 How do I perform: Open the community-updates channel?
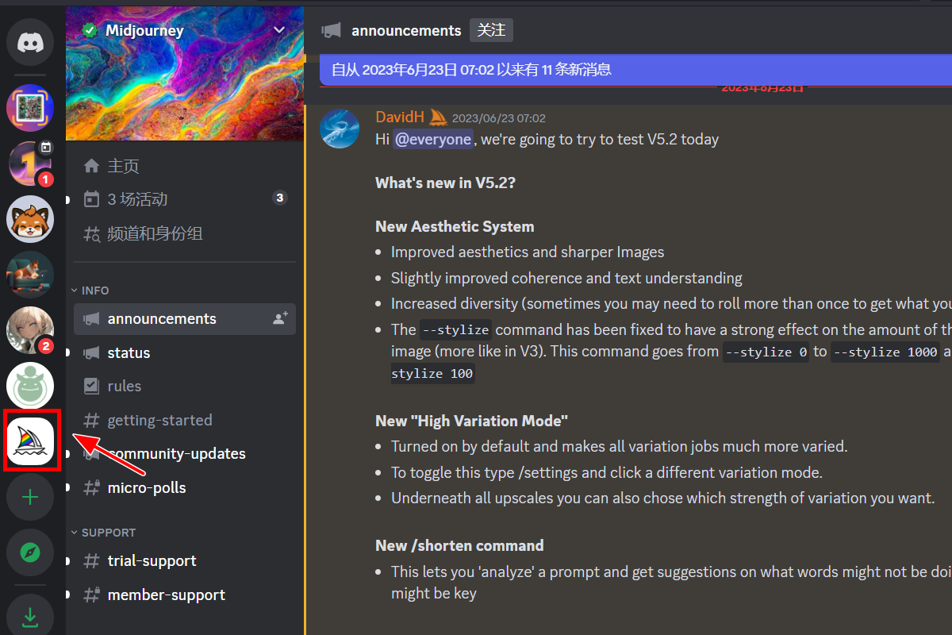pyautogui.click(x=185, y=453)
